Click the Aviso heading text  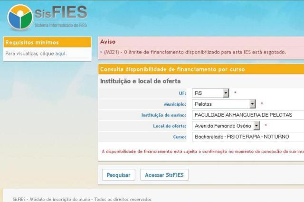108,42
